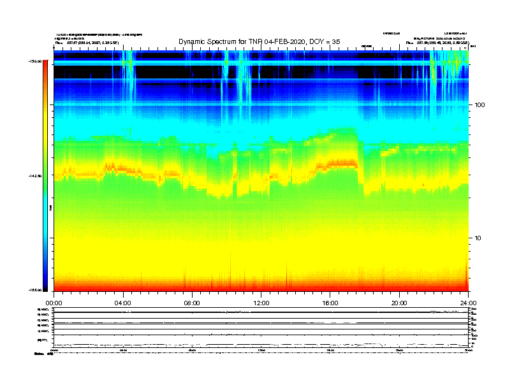Click the -130.00 color bar value
The width and height of the screenshot is (505, 390).
(x=35, y=61)
